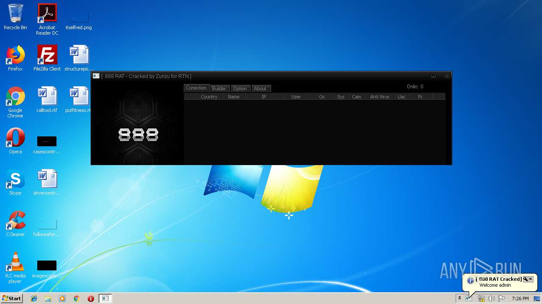Image resolution: width=542 pixels, height=304 pixels.
Task: Click the IP column header
Action: [x=264, y=97]
